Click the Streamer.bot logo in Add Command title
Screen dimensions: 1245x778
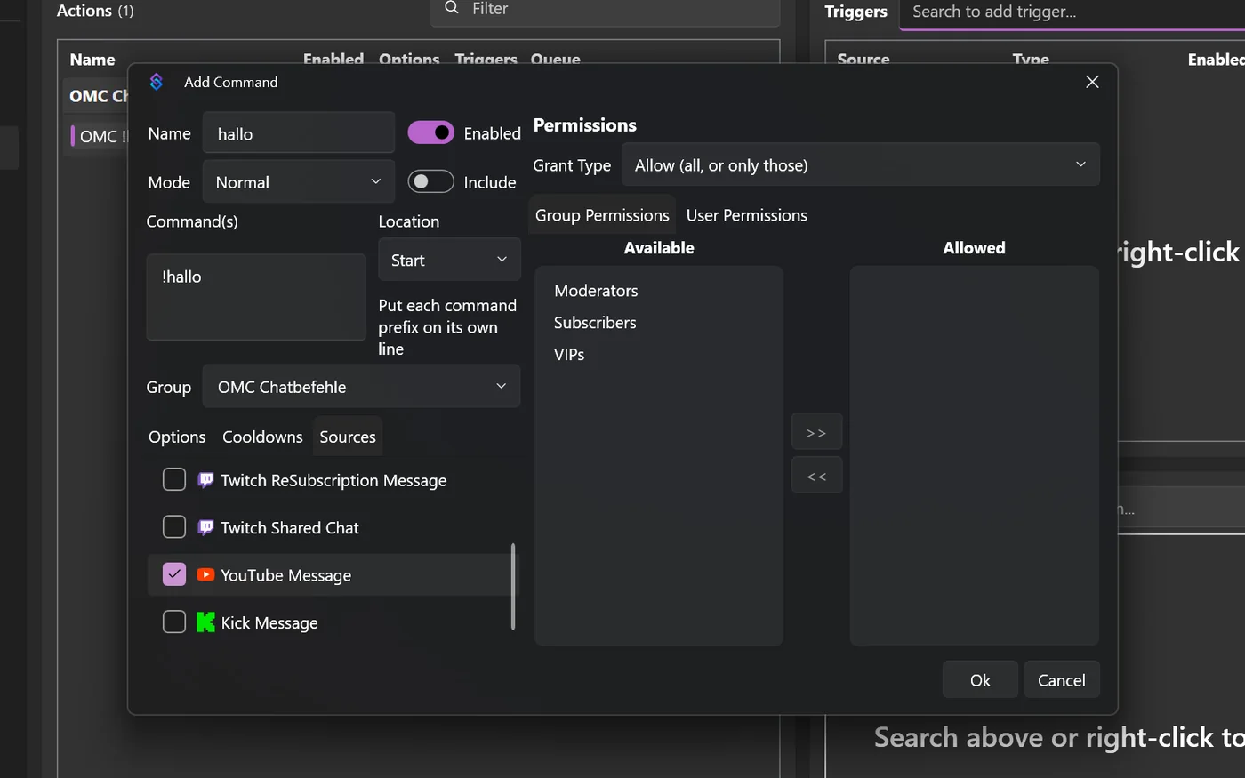157,82
